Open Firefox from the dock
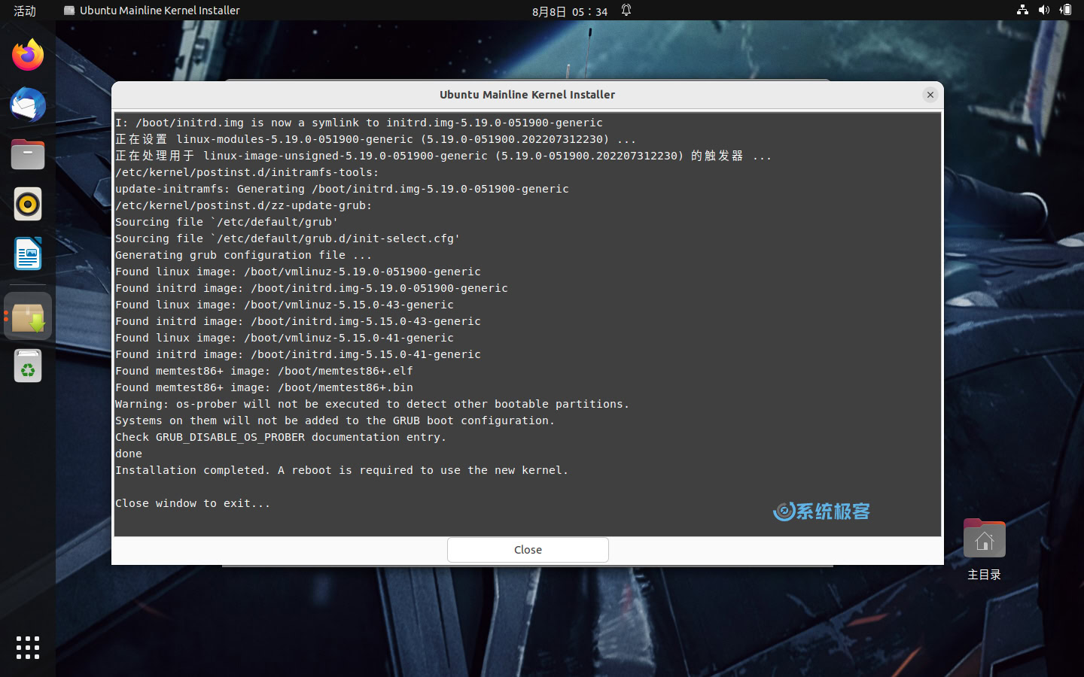Viewport: 1084px width, 677px height. point(28,55)
